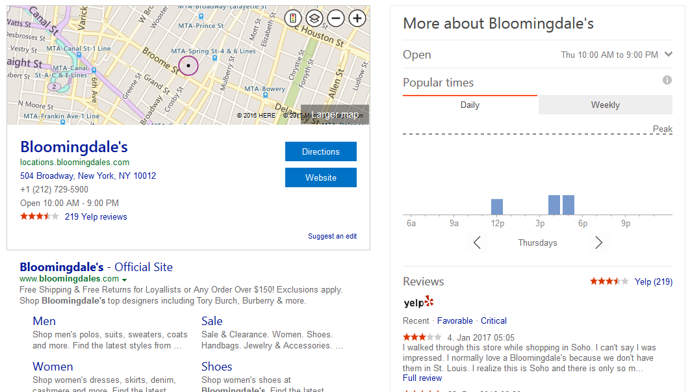Open the bloomingdales.com green URL dropdown arrow
Viewport: 690px width, 392px height.
124,280
